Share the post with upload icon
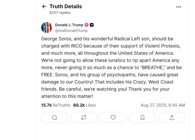 coord(172,117)
